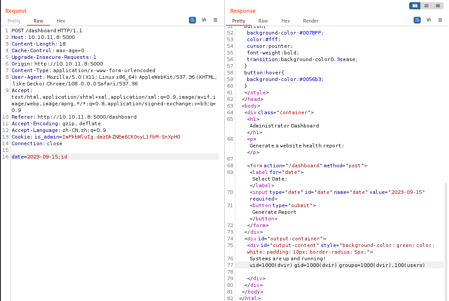Click the 'Upgrade-Insecure-Requests: 1' header

tap(54, 57)
